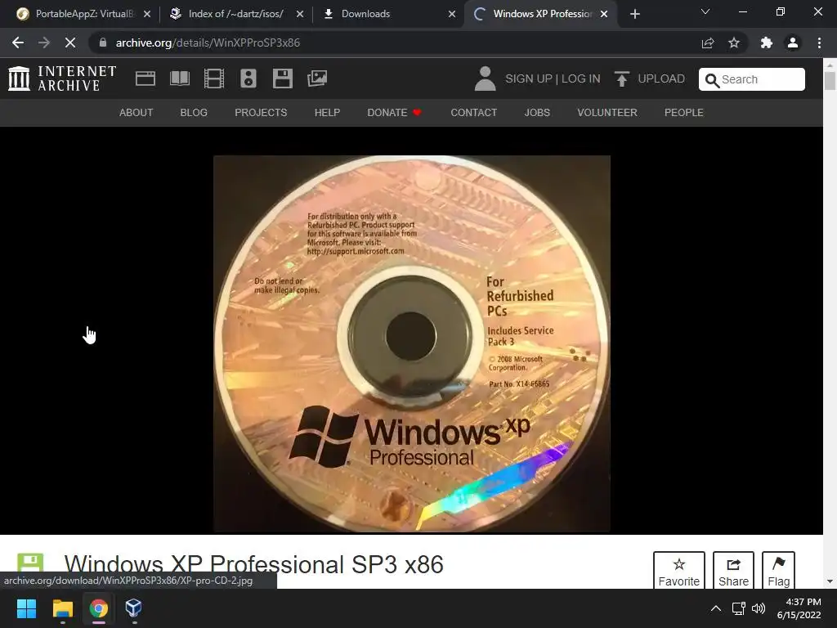Viewport: 837px width, 628px height.
Task: Click the scrollbar down arrow
Action: coord(830,581)
